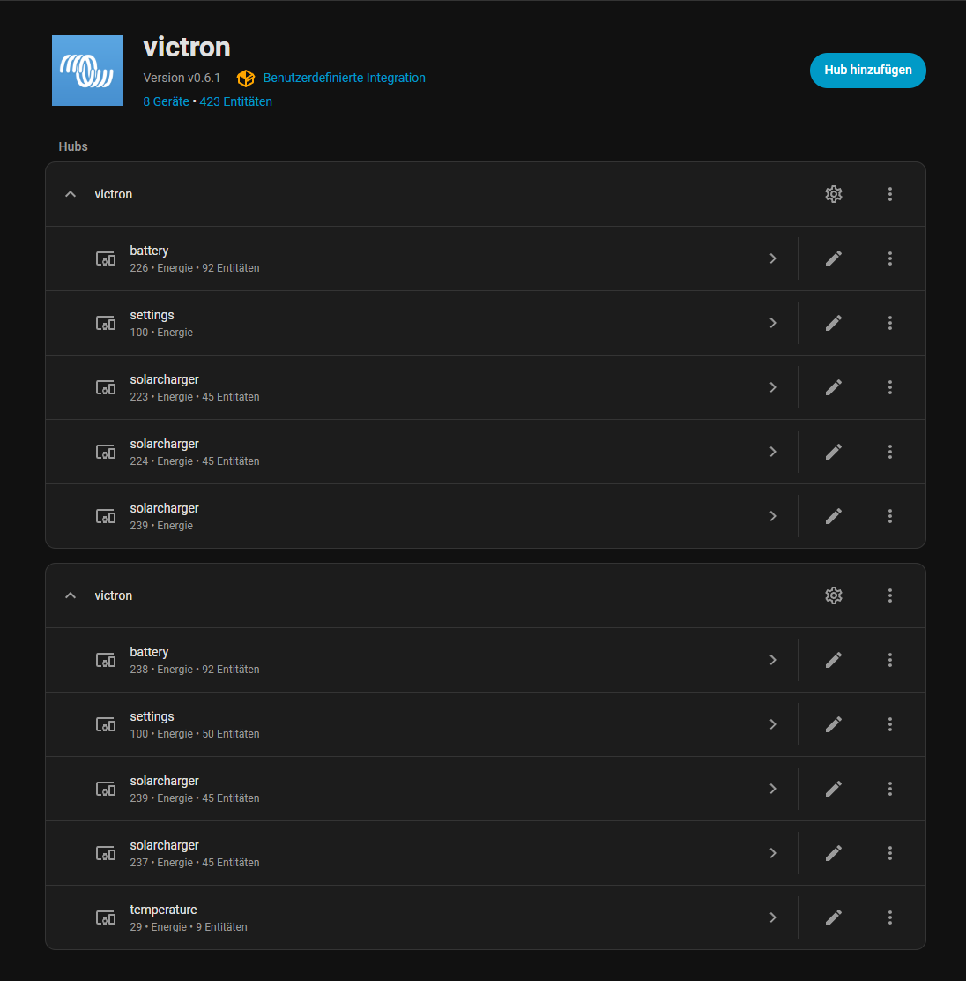966x981 pixels.
Task: Open the 8 Geräte link
Action: coord(166,101)
